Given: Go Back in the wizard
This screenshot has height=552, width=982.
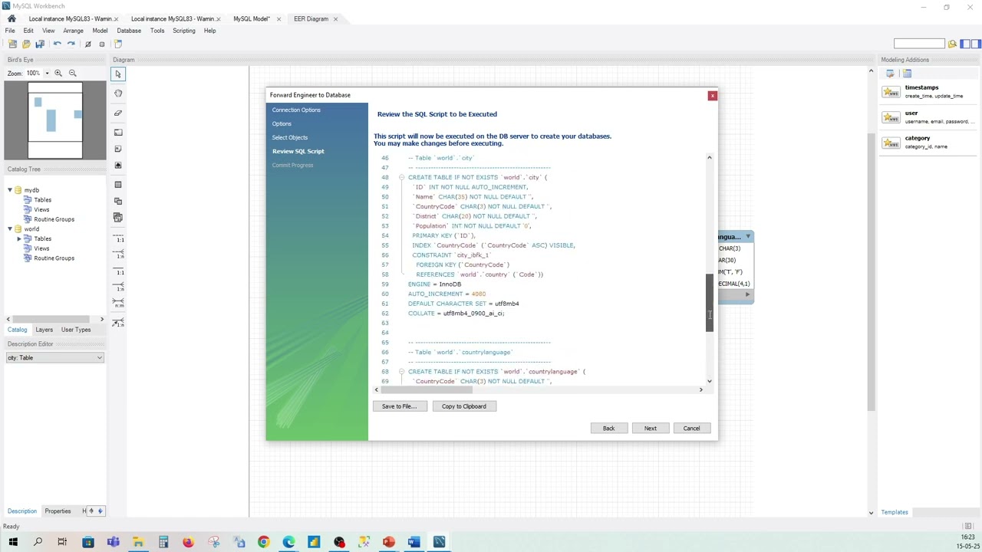Looking at the screenshot, I should 608,428.
